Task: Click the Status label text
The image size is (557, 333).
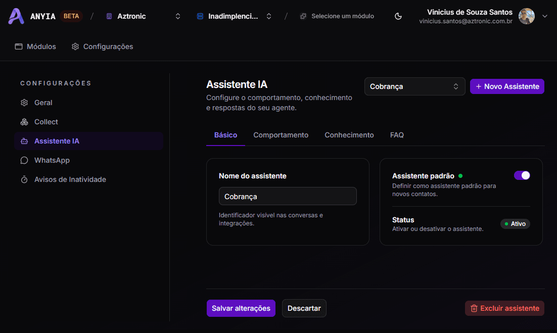Action: 403,220
